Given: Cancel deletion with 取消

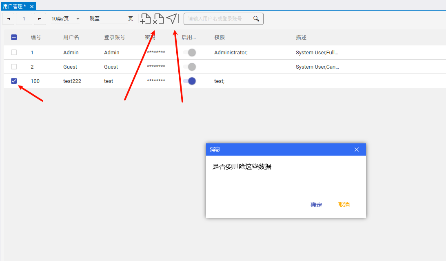Looking at the screenshot, I should 344,205.
